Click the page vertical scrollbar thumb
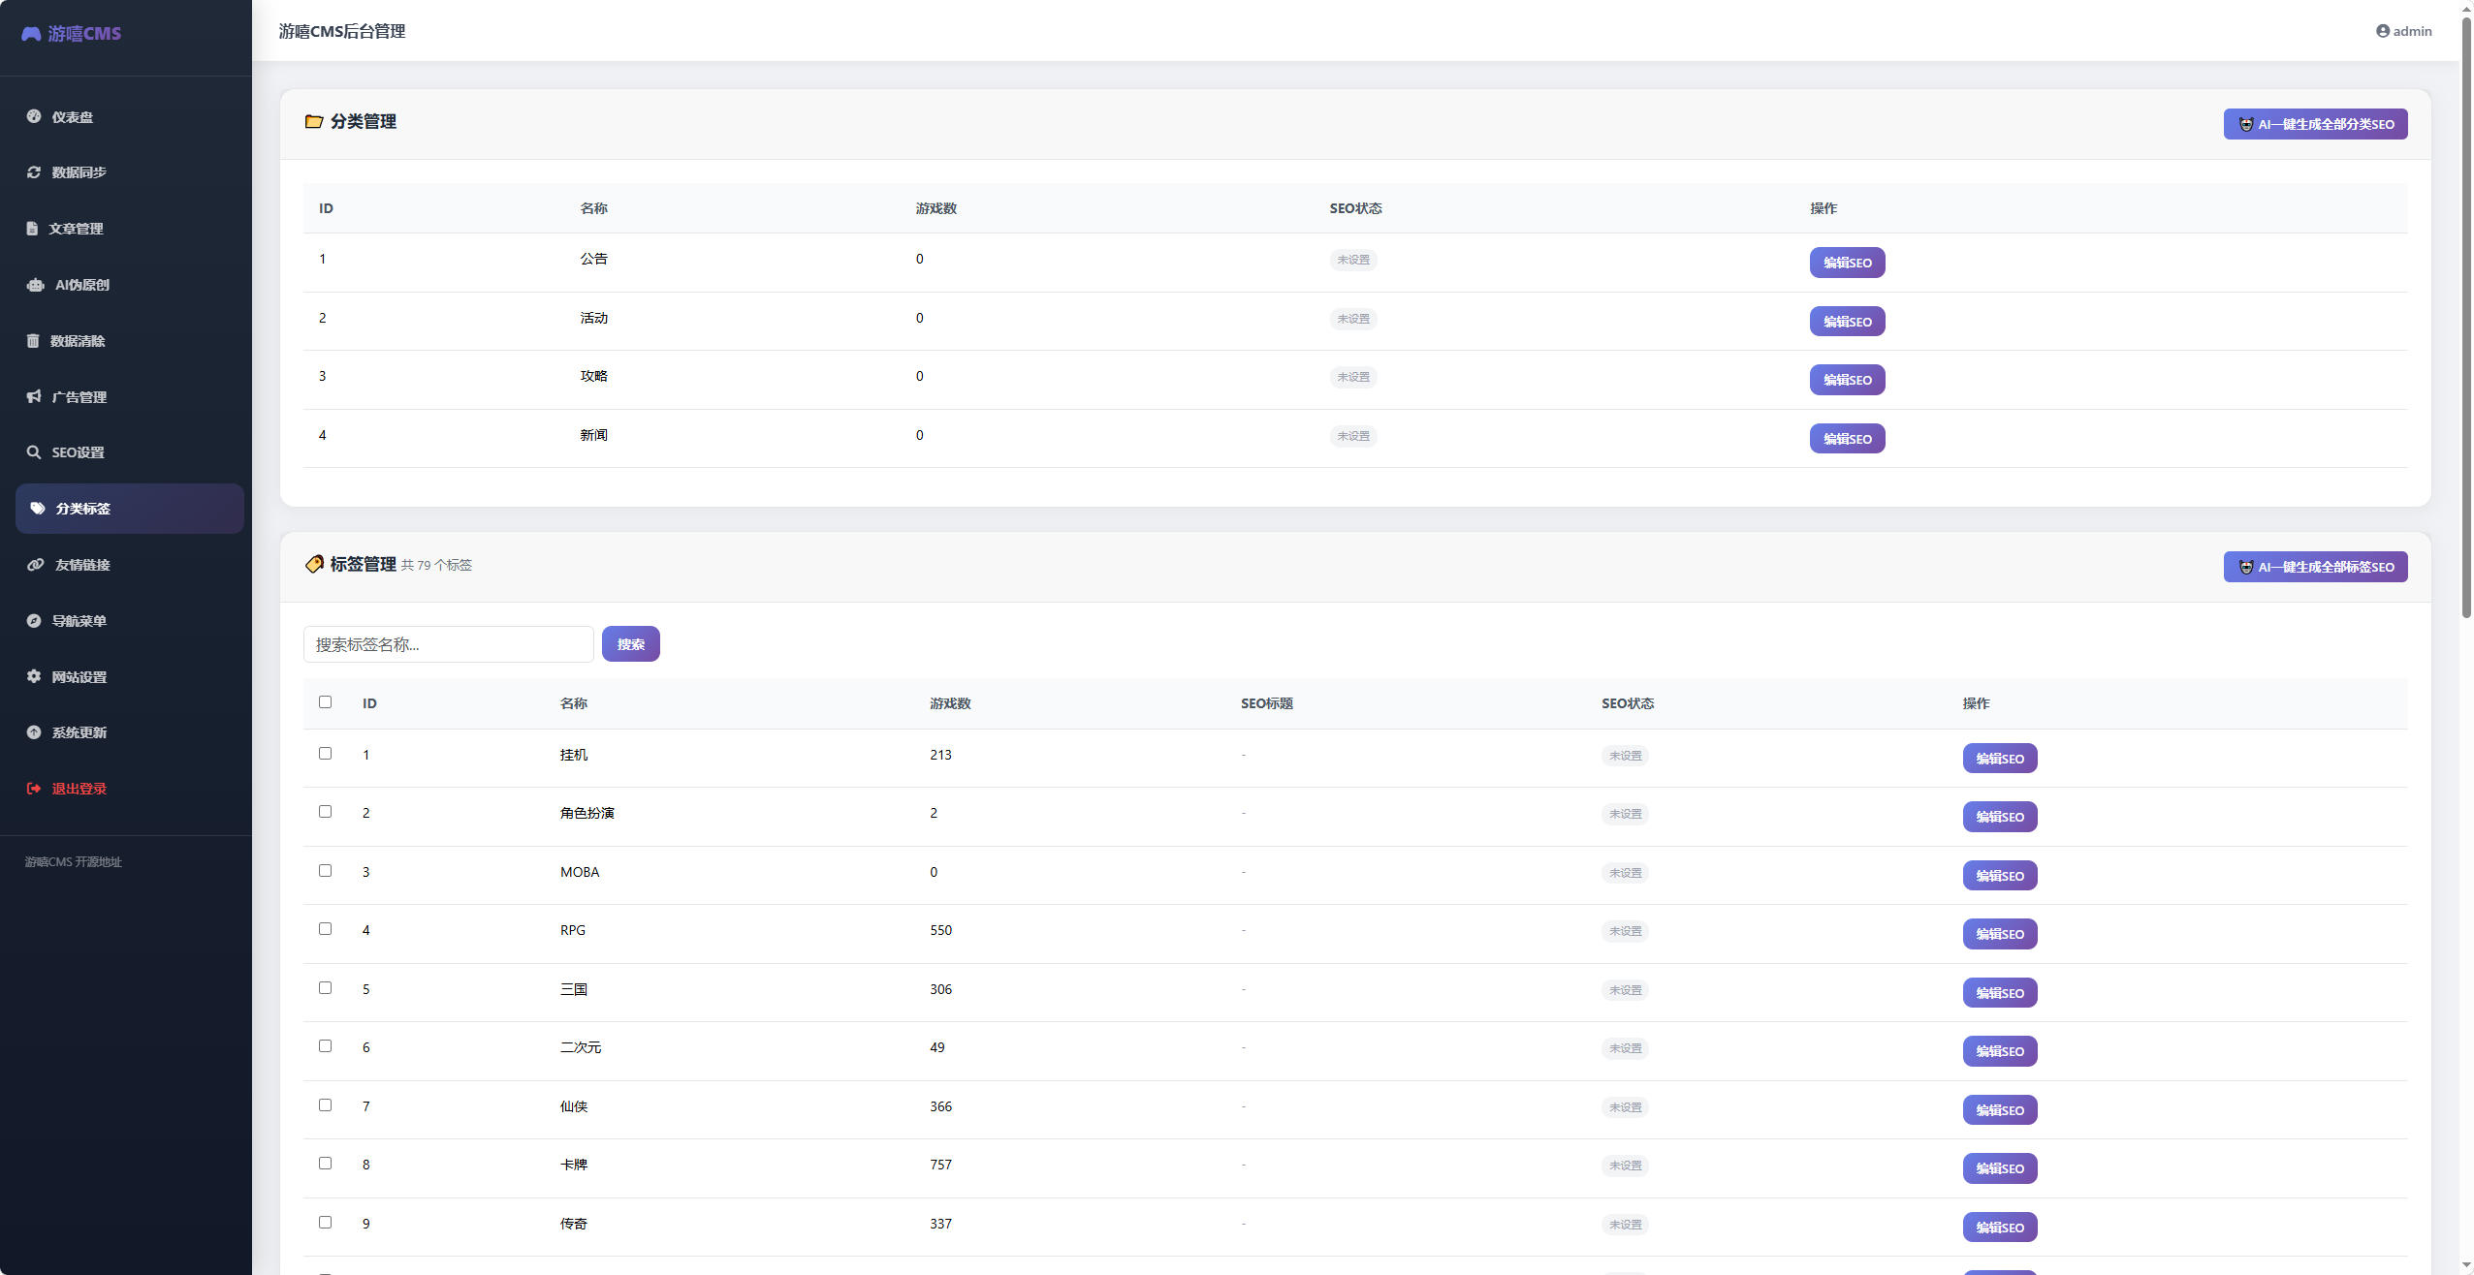 (x=2466, y=317)
